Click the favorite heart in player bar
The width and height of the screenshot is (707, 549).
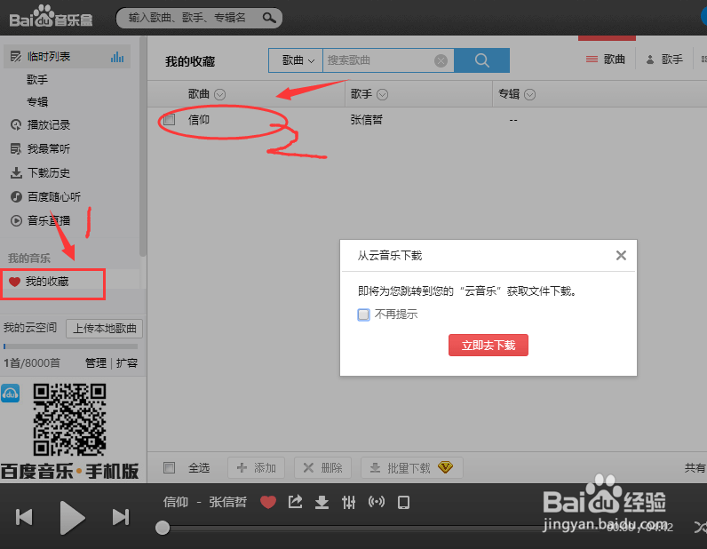tap(268, 502)
